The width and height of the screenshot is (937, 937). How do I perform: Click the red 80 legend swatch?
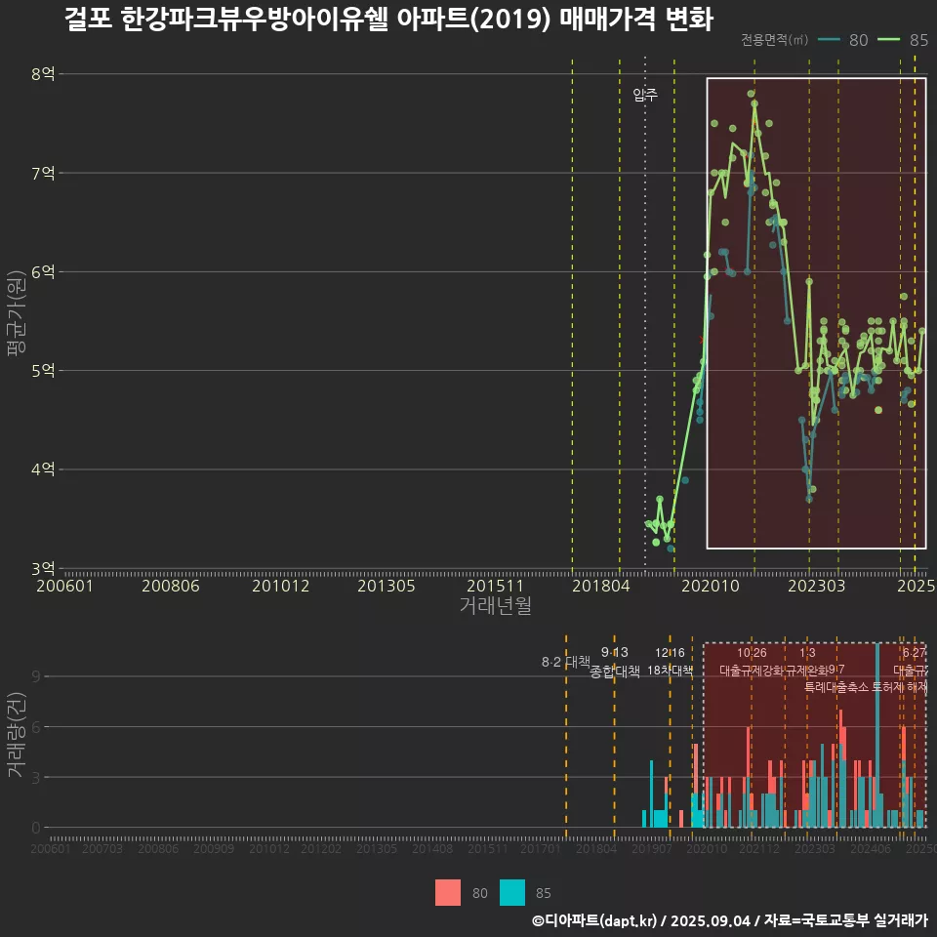(448, 892)
